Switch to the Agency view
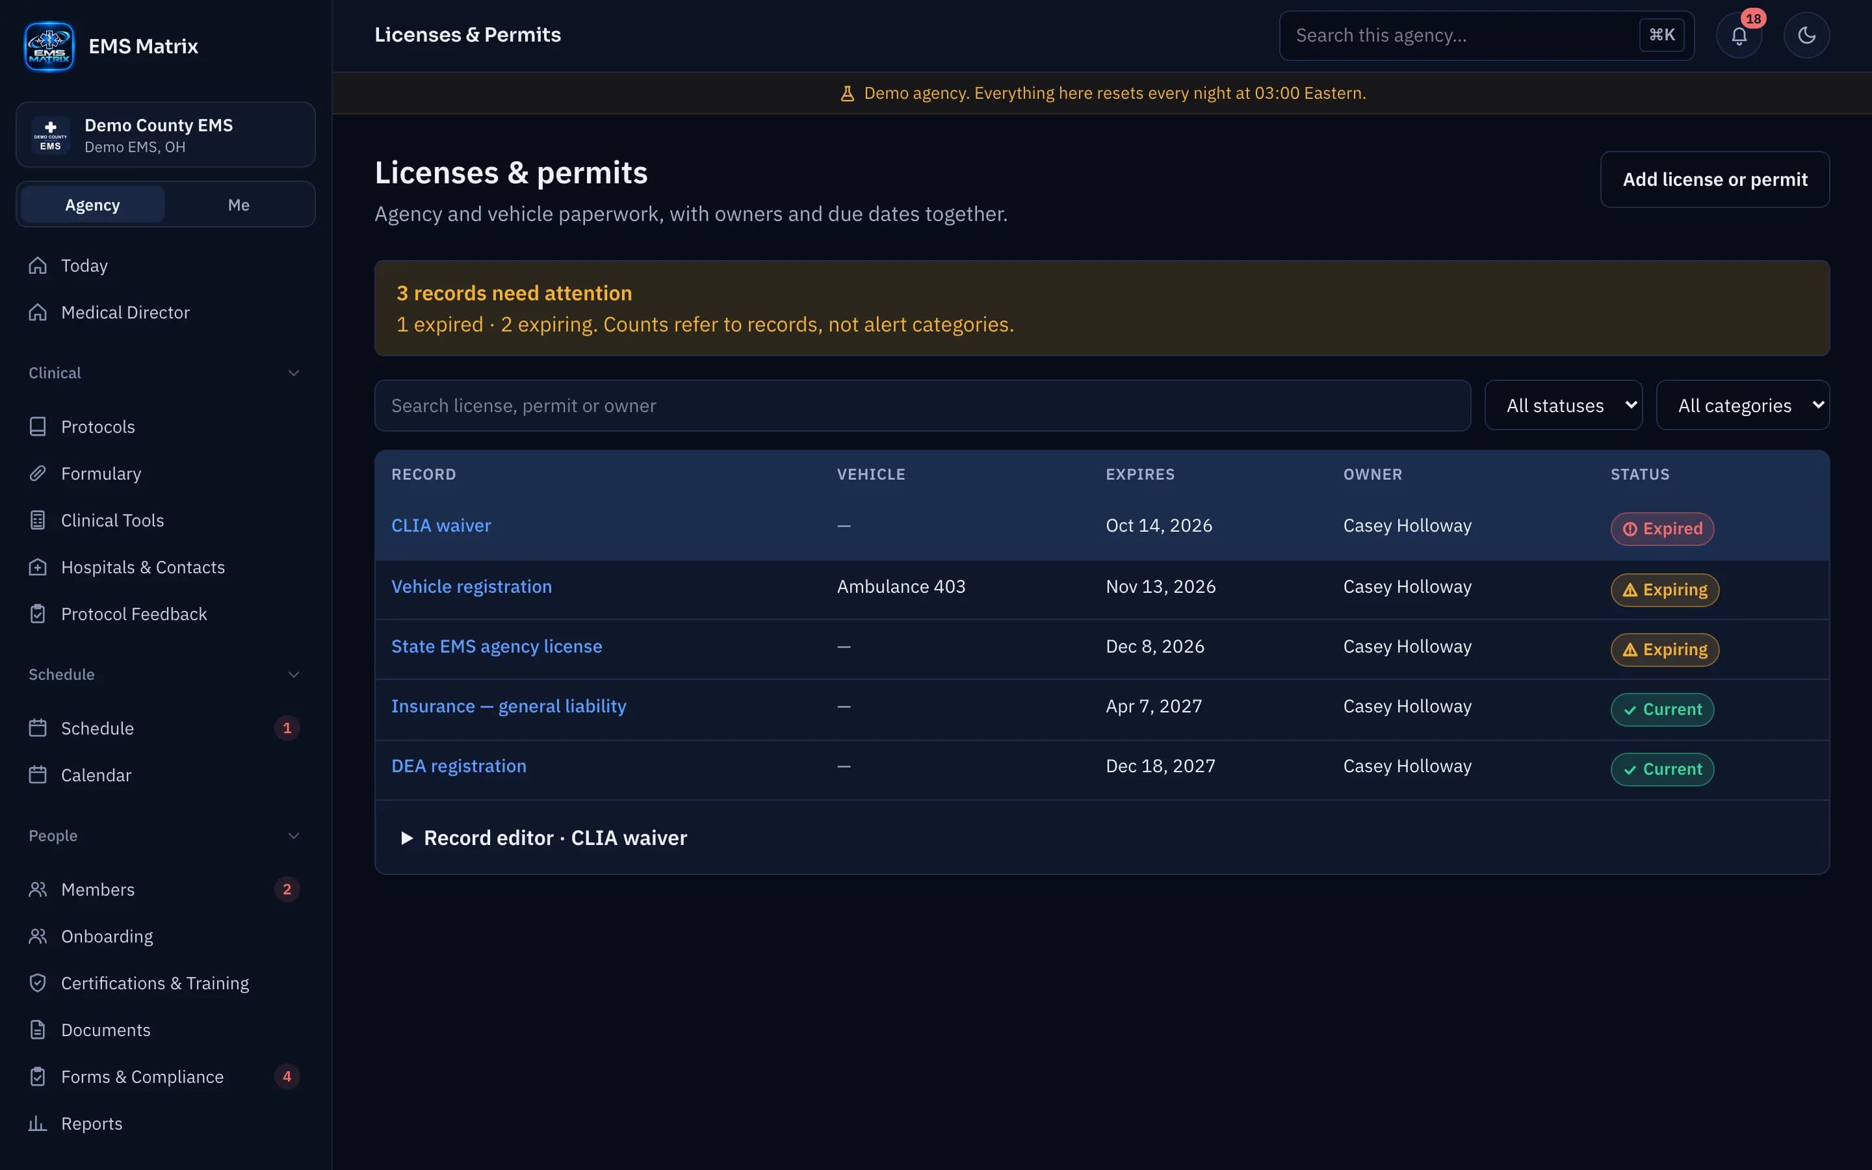 pyautogui.click(x=93, y=205)
